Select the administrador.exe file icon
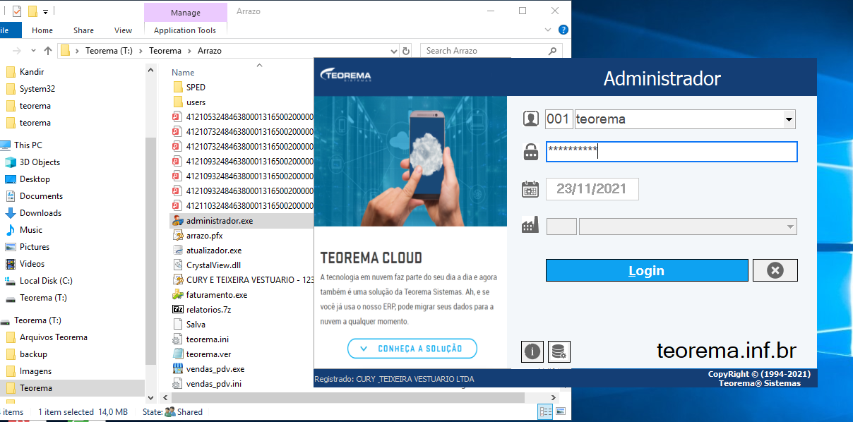The height and width of the screenshot is (422, 853). coord(178,220)
